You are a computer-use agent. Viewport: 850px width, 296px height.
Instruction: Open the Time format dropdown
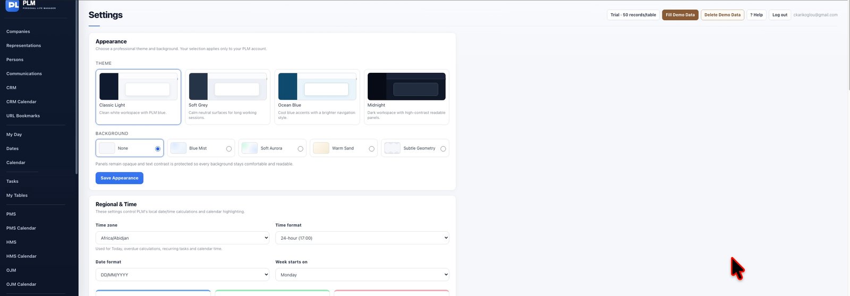point(362,238)
